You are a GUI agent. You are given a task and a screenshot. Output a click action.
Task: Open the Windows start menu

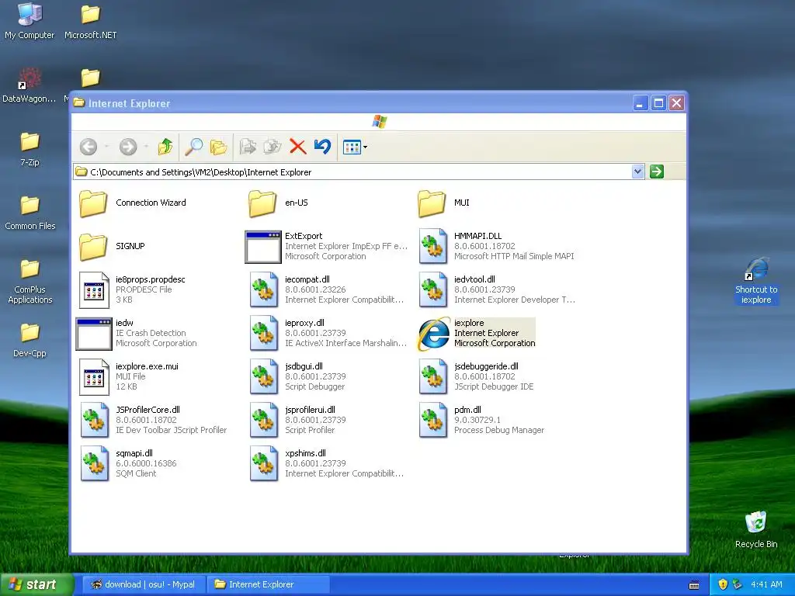point(36,585)
